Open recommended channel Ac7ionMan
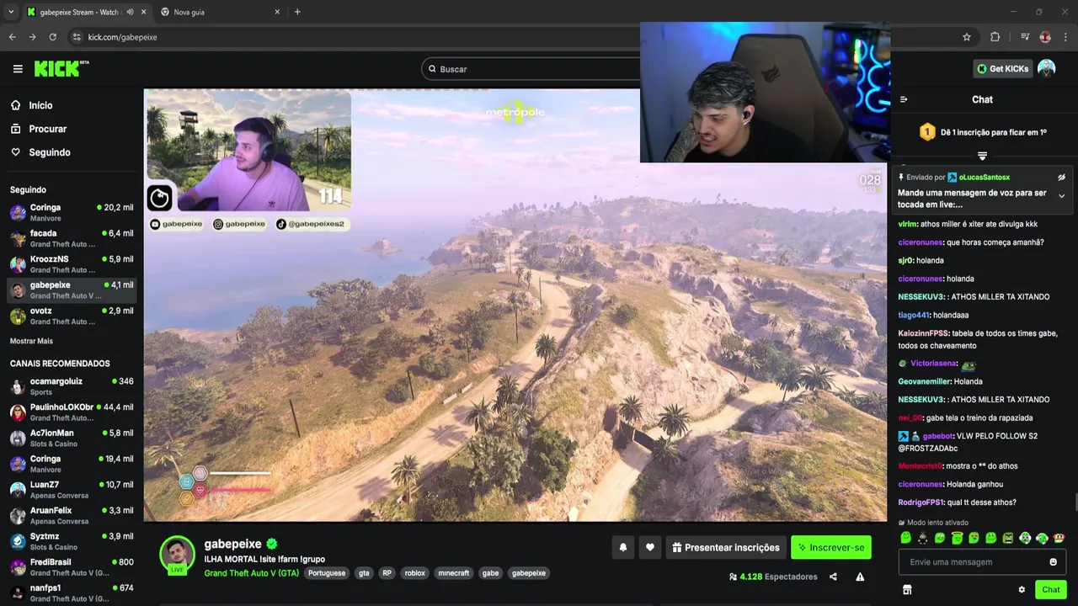The width and height of the screenshot is (1078, 606). point(71,438)
